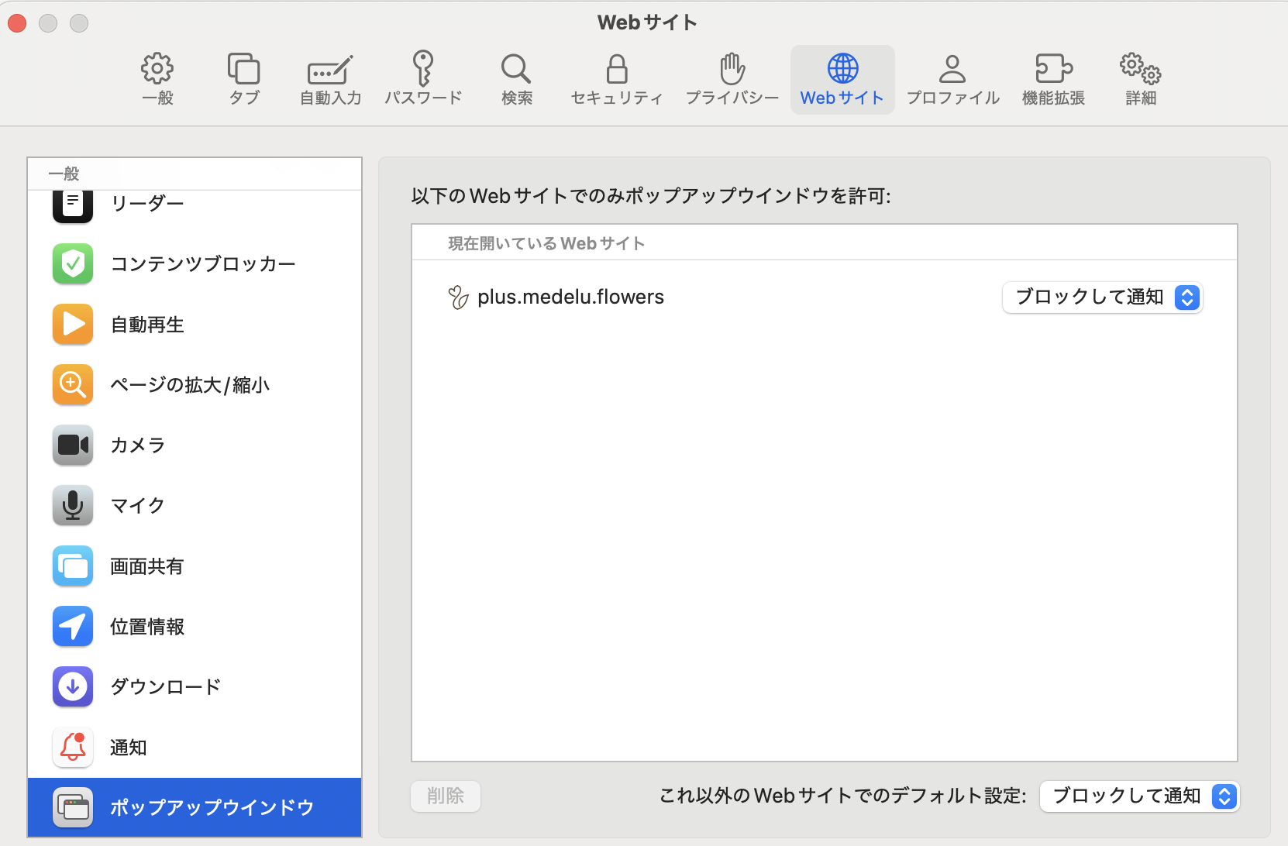The image size is (1288, 846).
Task: Switch to the Webサイト tab
Action: pyautogui.click(x=842, y=77)
